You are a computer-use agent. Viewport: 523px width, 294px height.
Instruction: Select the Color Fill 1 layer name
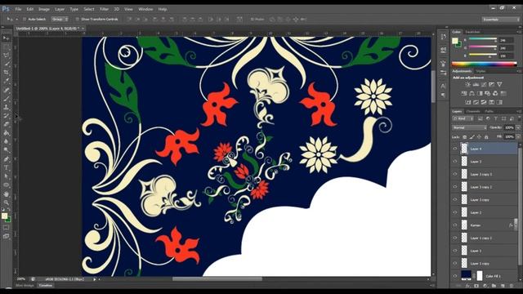pyautogui.click(x=494, y=276)
